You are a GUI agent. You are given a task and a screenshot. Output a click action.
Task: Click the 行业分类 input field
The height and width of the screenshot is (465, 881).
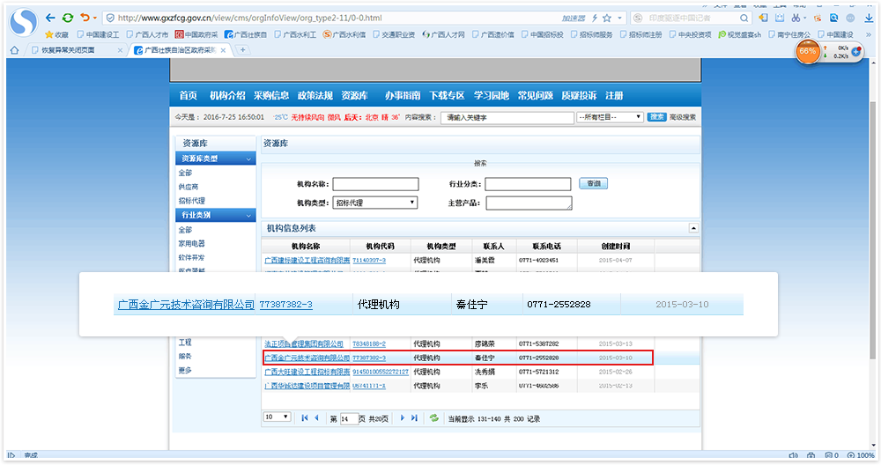[x=528, y=184]
